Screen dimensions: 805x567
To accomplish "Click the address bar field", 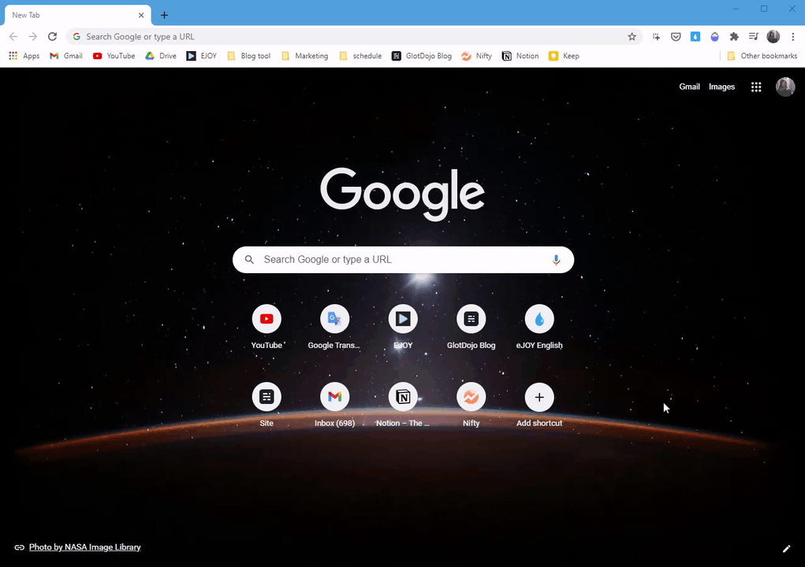I will [x=353, y=36].
